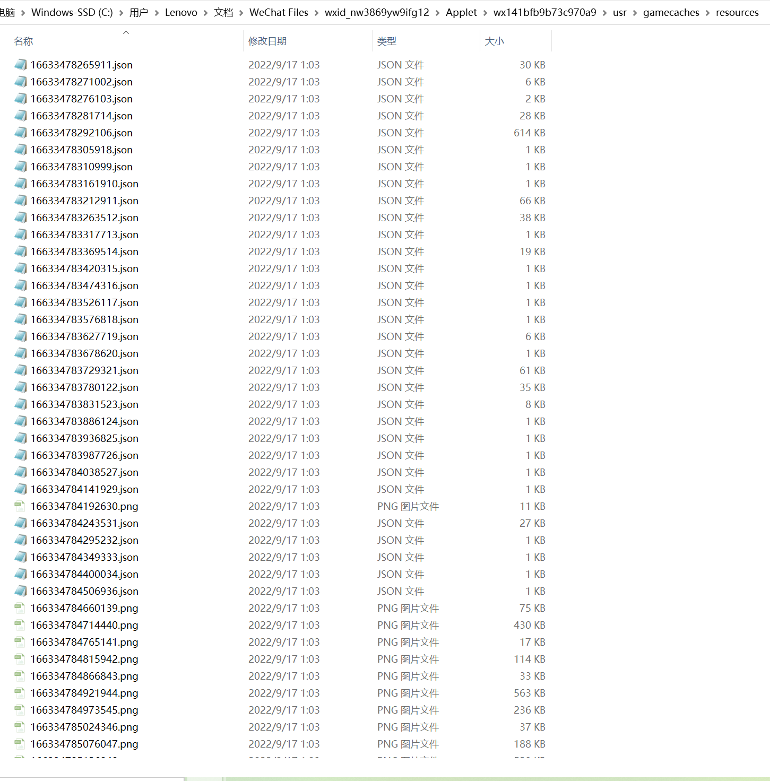Click the icon for 166334783212911.json
The height and width of the screenshot is (781, 770).
(20, 201)
